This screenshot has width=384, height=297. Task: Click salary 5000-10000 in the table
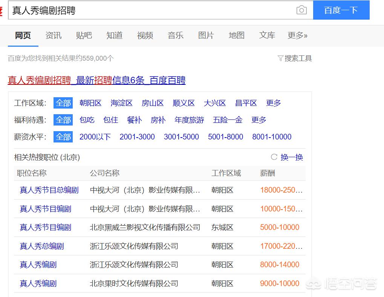(x=280, y=228)
